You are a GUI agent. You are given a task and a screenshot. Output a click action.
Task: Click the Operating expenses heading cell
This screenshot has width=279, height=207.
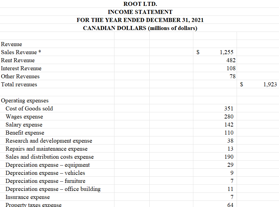pyautogui.click(x=23, y=100)
